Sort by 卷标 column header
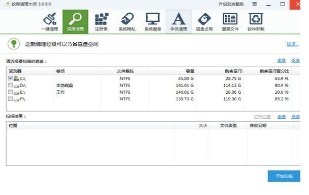The width and height of the screenshot is (309, 195). (77, 71)
